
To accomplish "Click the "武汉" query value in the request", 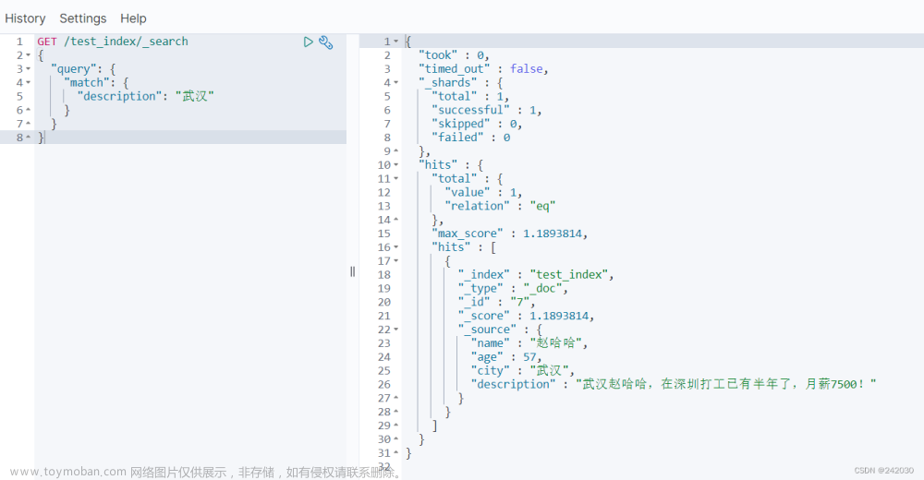I will pyautogui.click(x=194, y=96).
